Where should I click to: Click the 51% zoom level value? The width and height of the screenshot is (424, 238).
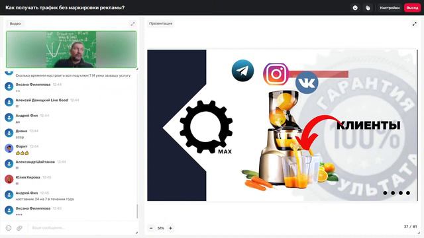[161, 228]
